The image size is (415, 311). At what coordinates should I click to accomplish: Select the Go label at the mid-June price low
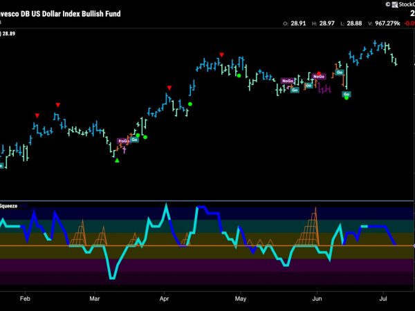347,94
